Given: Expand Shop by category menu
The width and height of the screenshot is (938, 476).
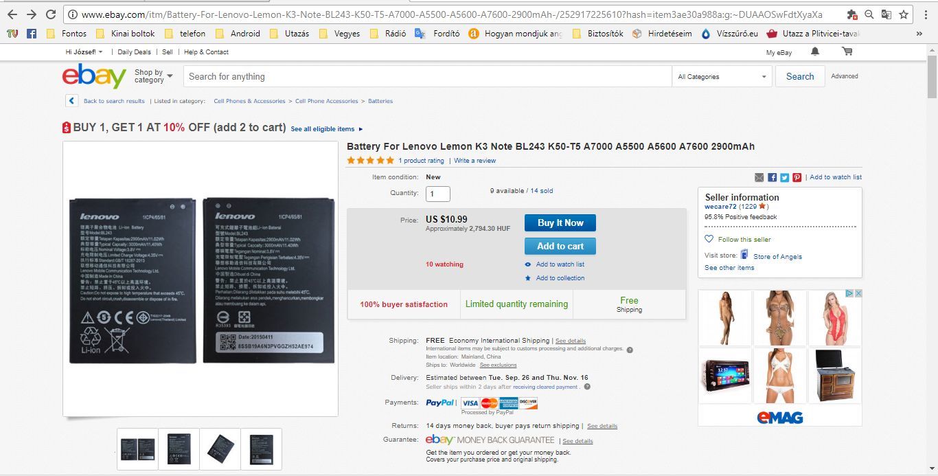Looking at the screenshot, I should coord(153,76).
